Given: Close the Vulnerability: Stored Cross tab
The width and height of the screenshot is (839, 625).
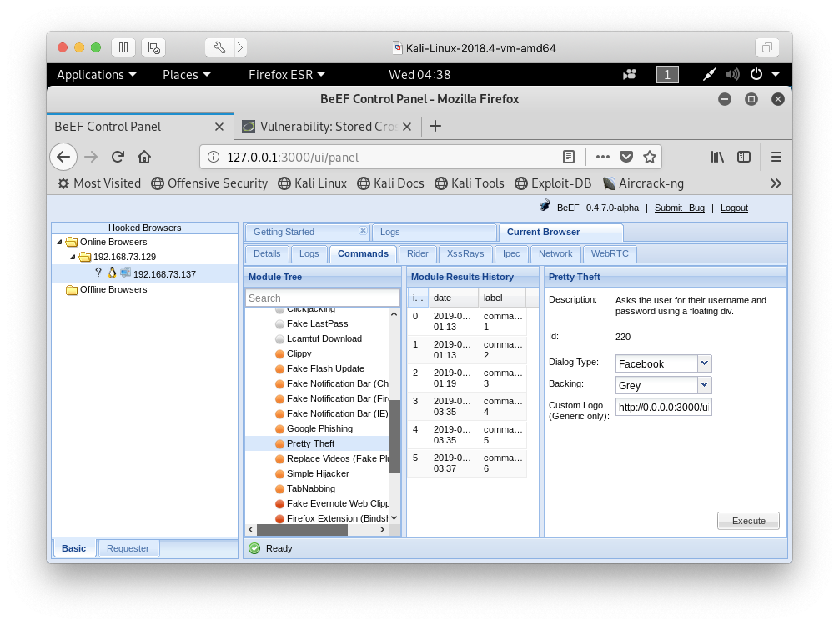Looking at the screenshot, I should click(x=407, y=127).
